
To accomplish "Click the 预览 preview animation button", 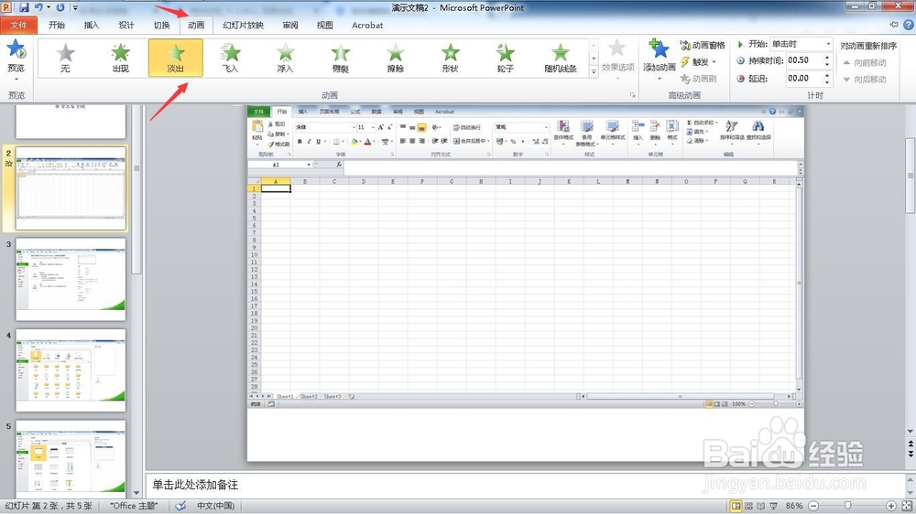I will click(x=16, y=59).
